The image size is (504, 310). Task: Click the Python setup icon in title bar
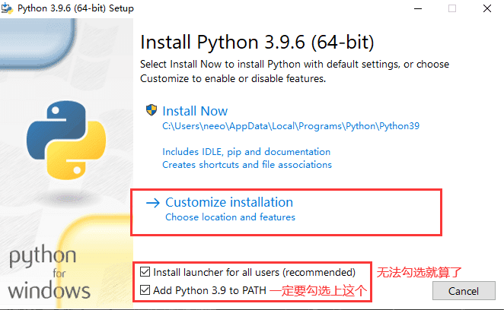point(7,8)
